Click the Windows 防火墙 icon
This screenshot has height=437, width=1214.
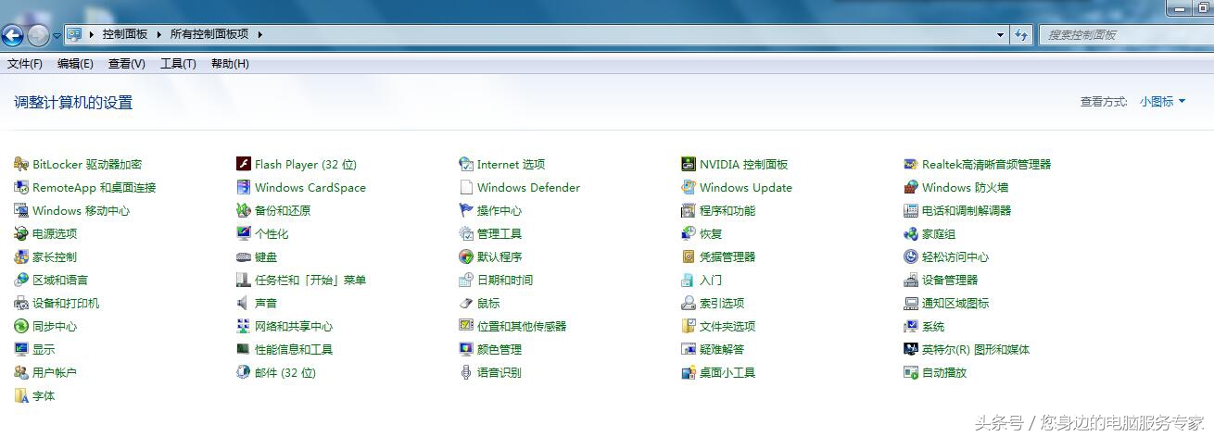pyautogui.click(x=911, y=187)
